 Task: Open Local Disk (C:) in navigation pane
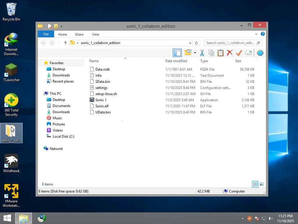click(63, 136)
